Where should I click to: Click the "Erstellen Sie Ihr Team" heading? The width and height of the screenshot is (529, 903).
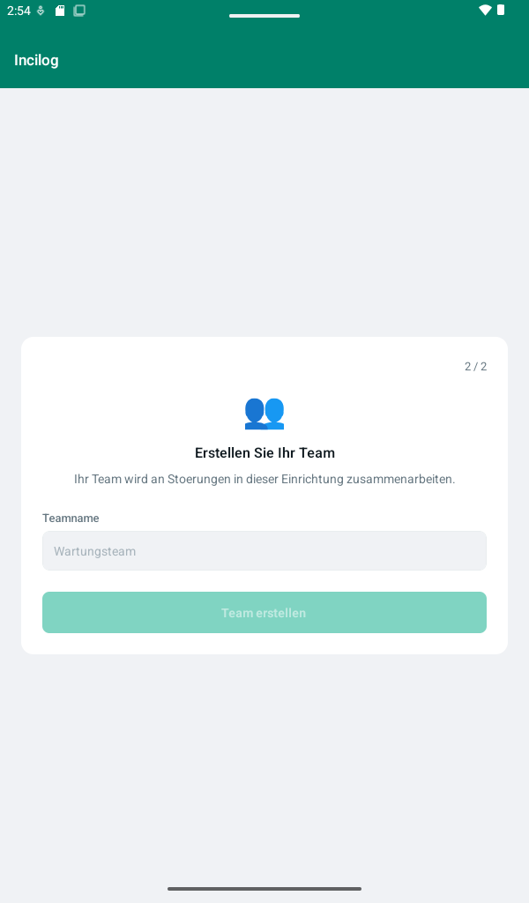click(x=264, y=452)
